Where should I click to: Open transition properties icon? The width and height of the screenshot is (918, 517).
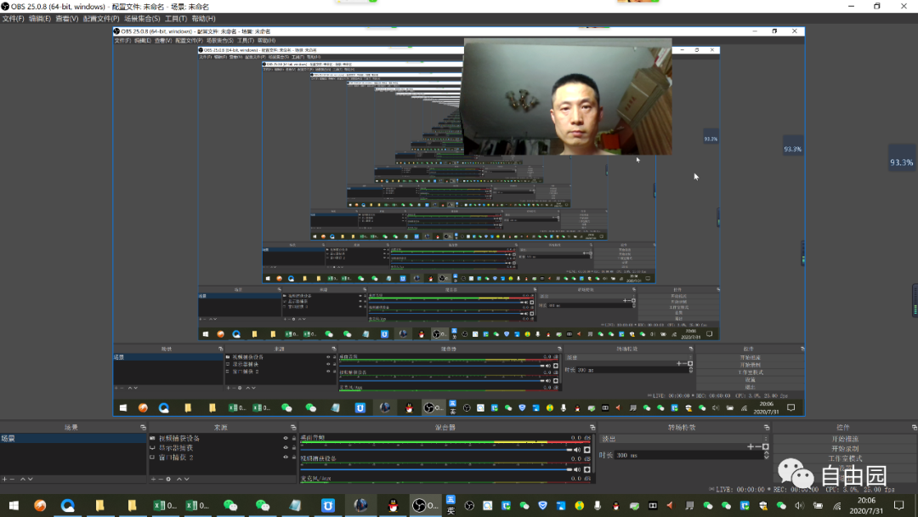765,446
